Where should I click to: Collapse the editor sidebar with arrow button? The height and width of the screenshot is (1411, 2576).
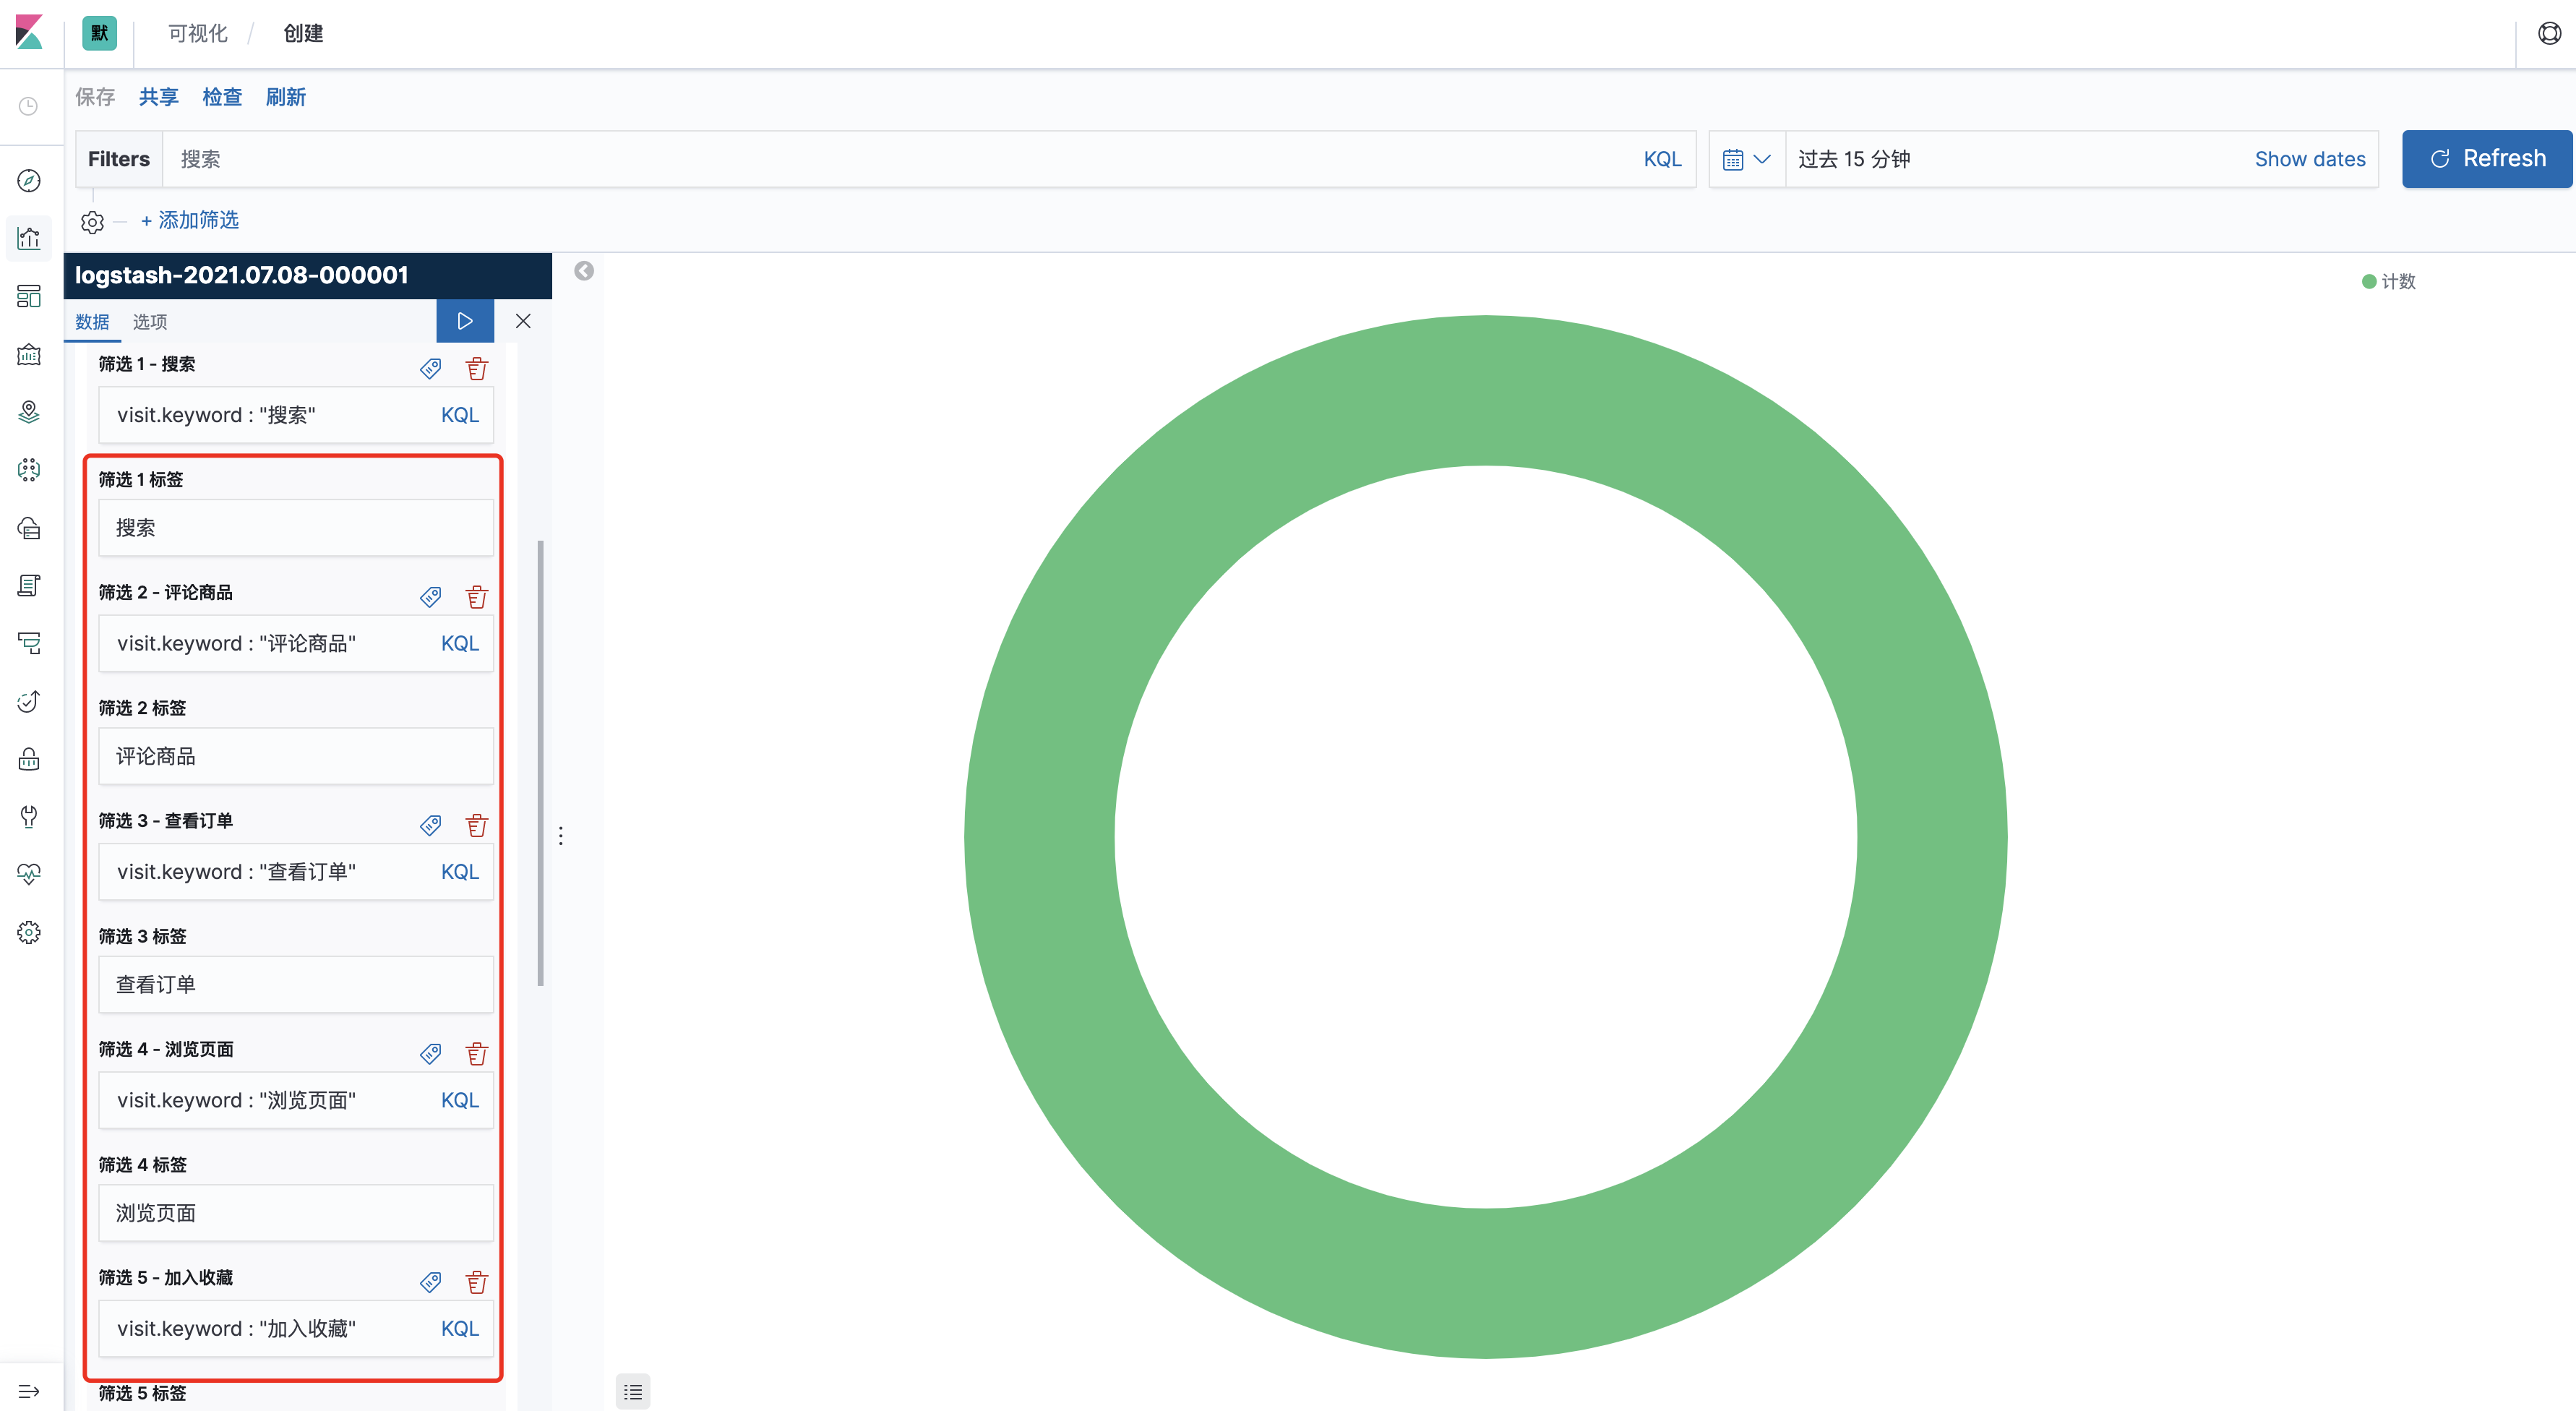(x=584, y=271)
